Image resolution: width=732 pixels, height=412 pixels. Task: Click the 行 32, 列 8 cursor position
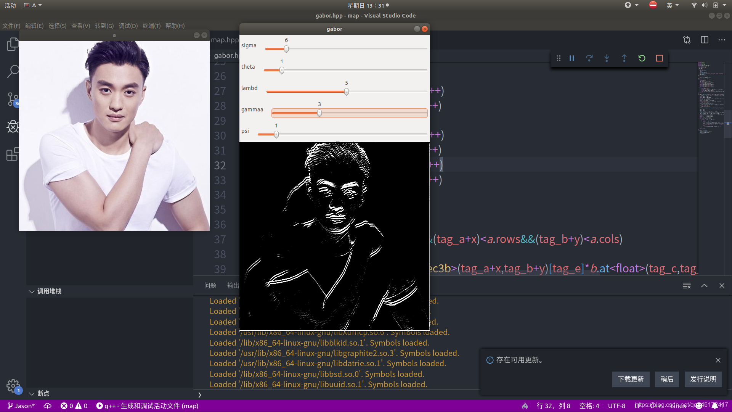click(553, 406)
